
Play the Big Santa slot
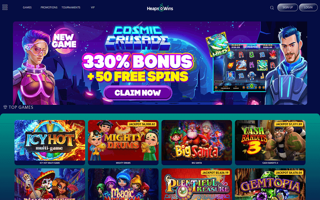197,142
